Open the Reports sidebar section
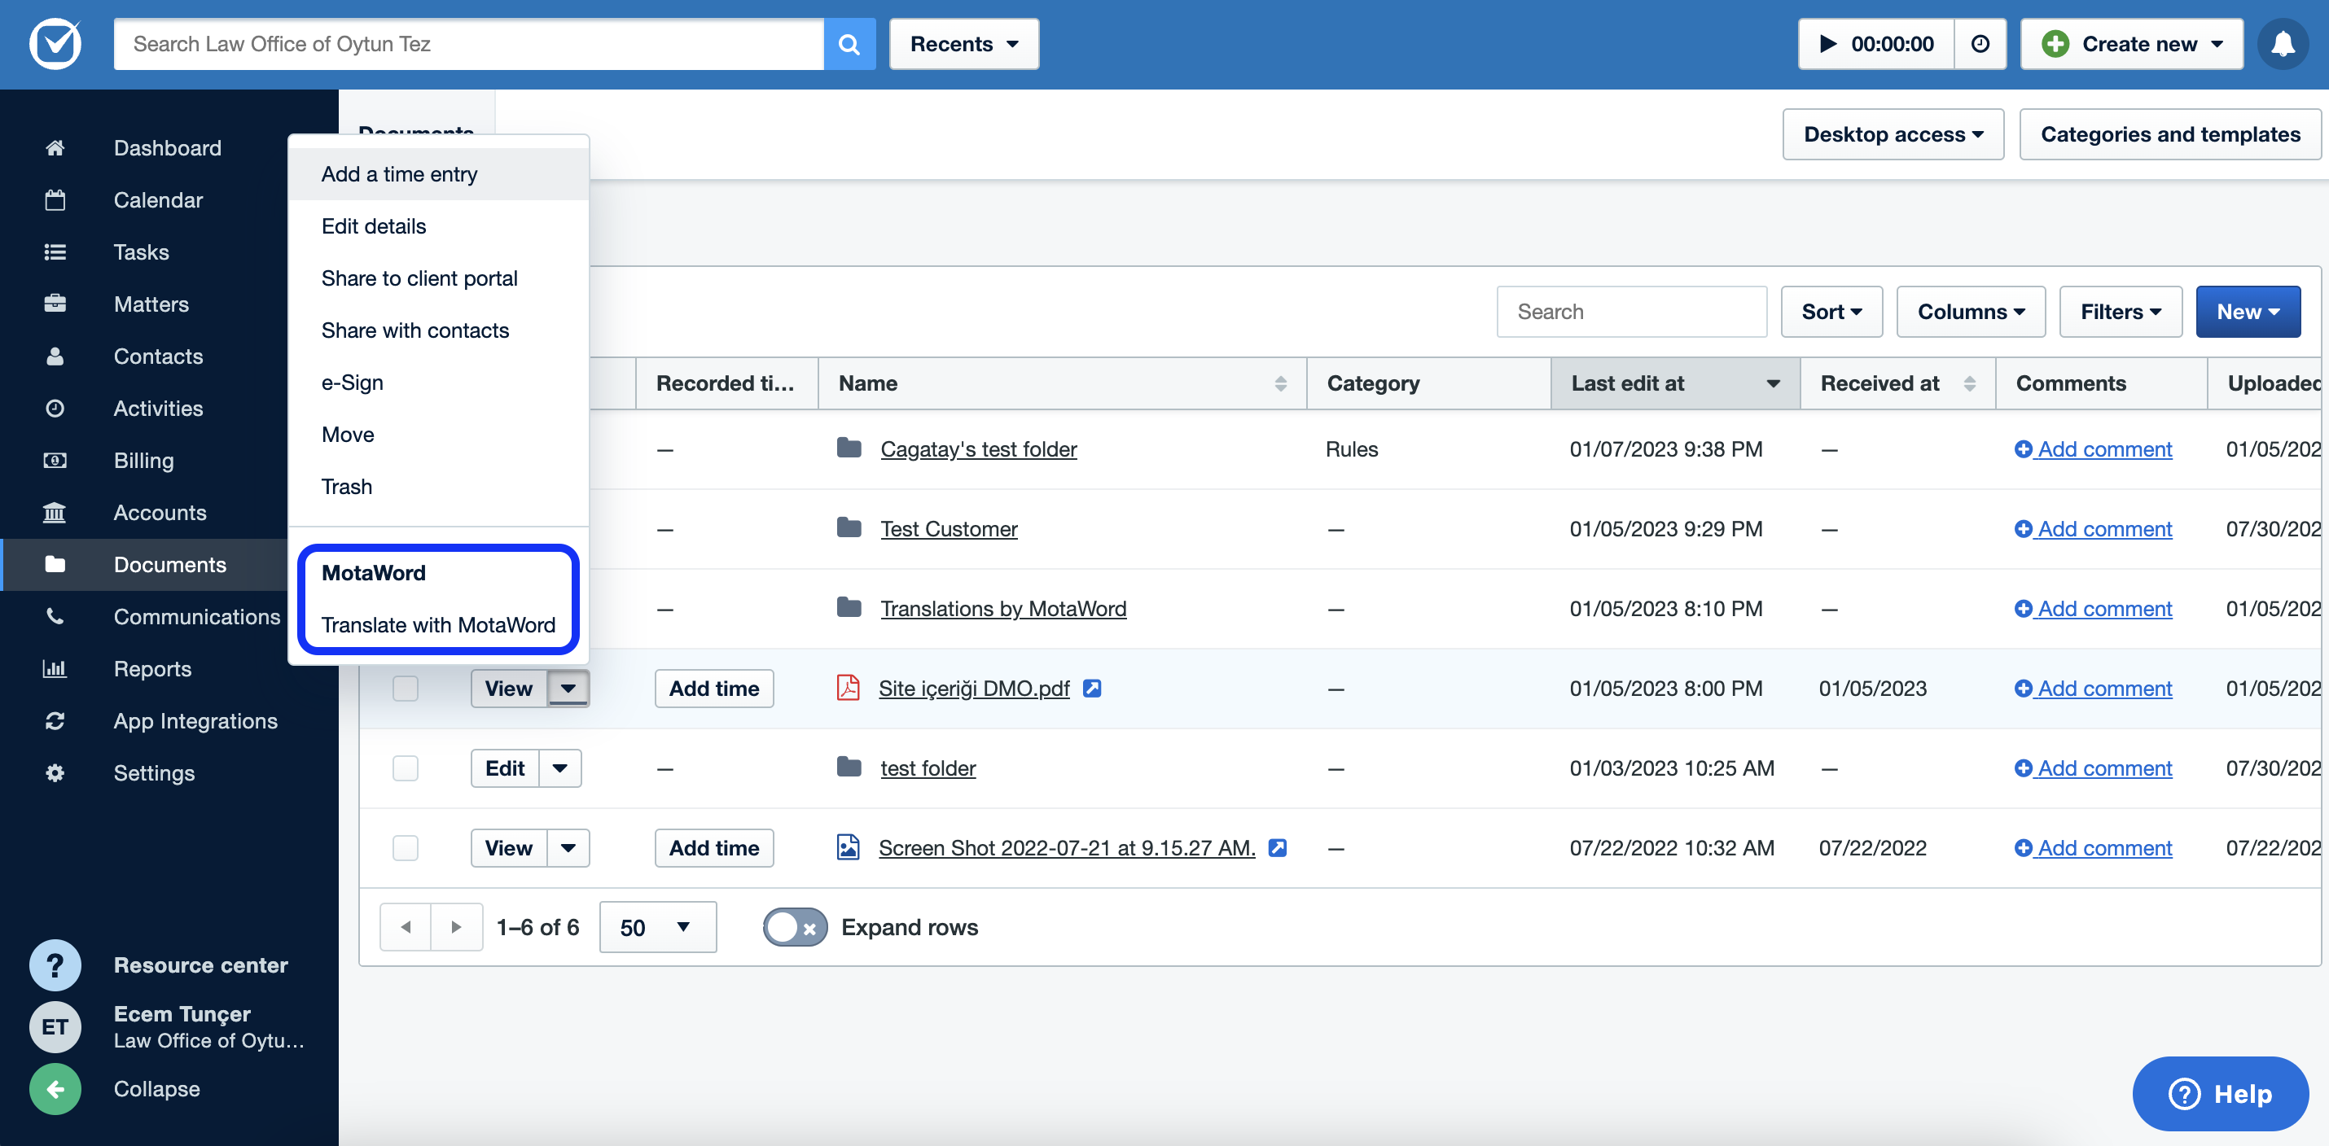The image size is (2329, 1146). (152, 669)
